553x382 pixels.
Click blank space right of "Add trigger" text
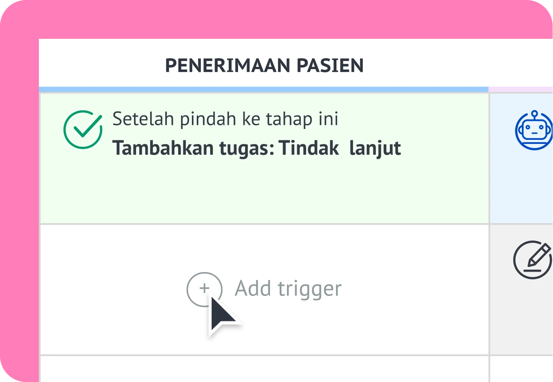coord(413,289)
